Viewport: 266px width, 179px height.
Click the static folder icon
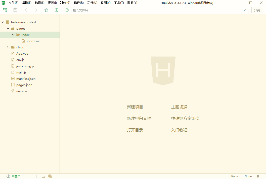[13, 47]
